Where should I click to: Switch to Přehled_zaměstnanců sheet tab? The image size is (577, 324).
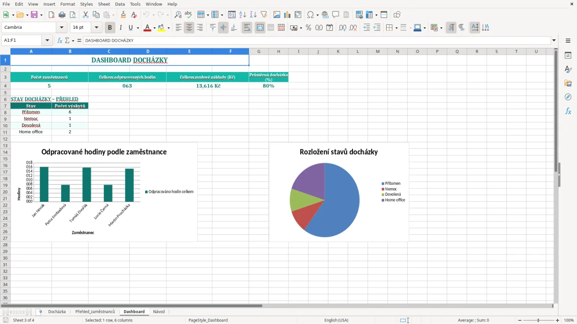tap(95, 312)
